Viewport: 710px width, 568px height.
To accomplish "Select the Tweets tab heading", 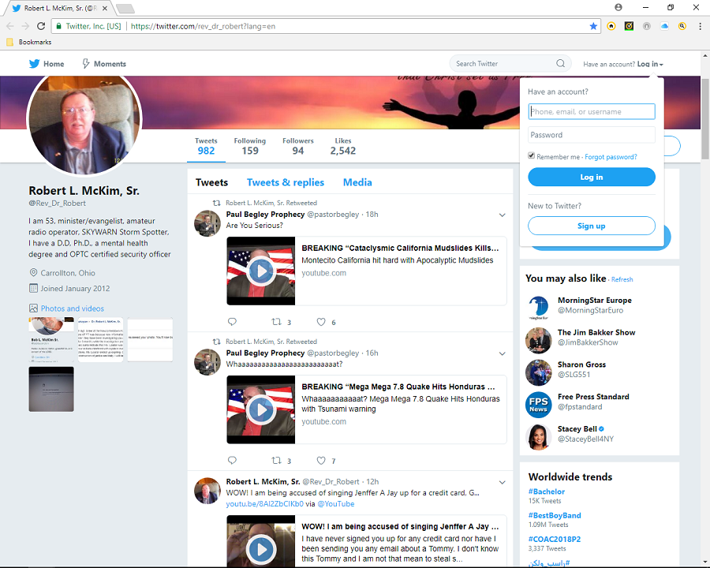I will point(211,182).
